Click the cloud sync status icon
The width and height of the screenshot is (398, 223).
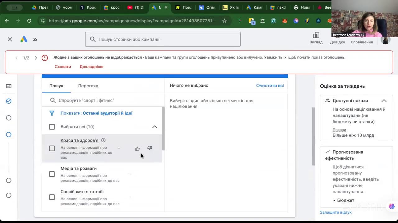tap(35, 39)
